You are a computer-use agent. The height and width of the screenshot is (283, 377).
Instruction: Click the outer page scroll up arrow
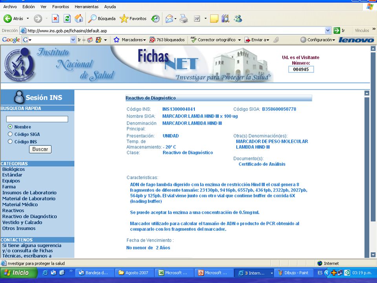click(x=373, y=49)
